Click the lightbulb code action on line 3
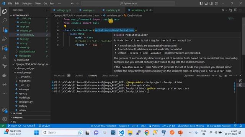245x137 pixels. [x=65, y=26]
